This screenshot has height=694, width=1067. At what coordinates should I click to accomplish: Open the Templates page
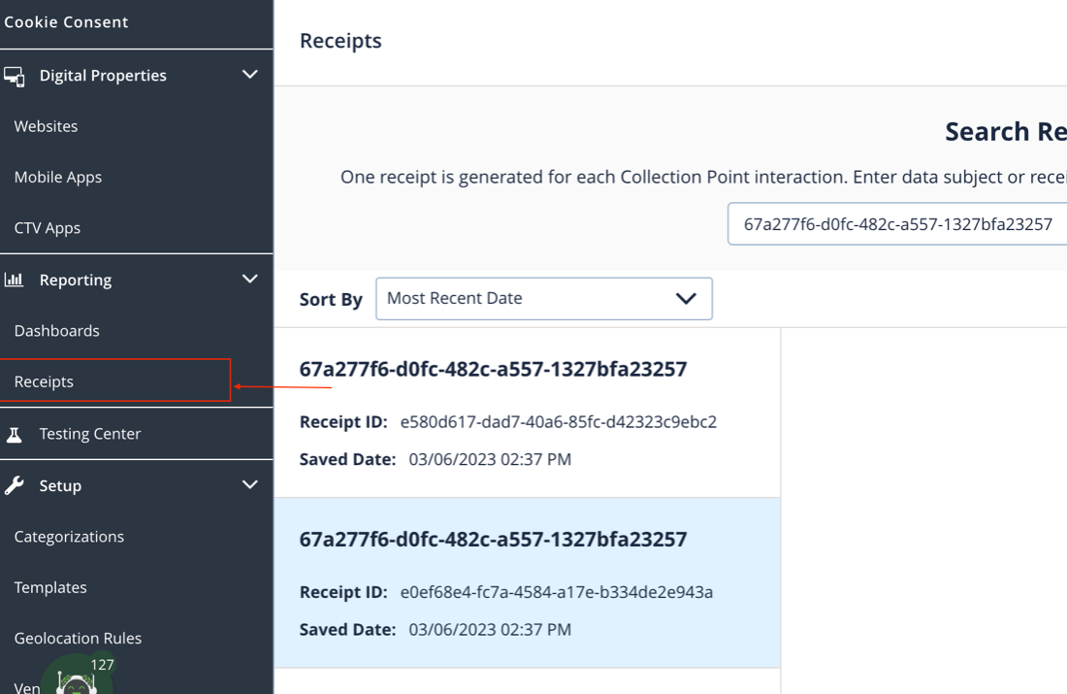(49, 586)
